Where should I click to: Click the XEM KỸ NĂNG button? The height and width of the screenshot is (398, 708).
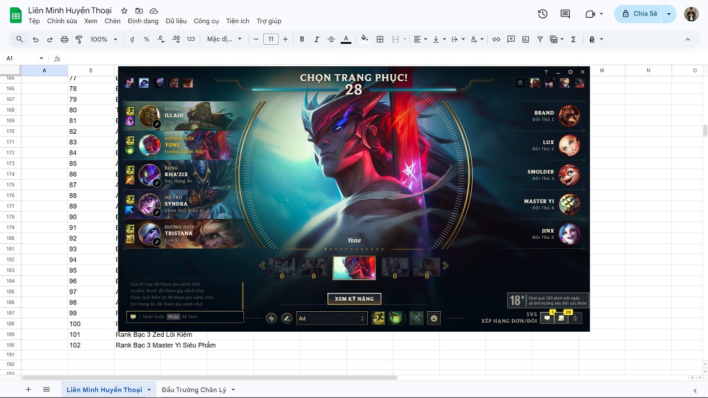354,298
